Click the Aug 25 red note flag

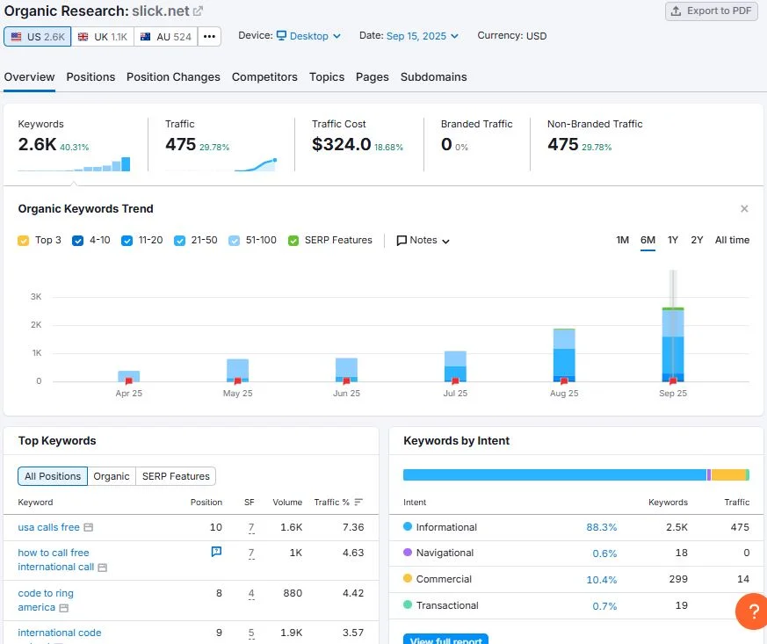tap(564, 381)
